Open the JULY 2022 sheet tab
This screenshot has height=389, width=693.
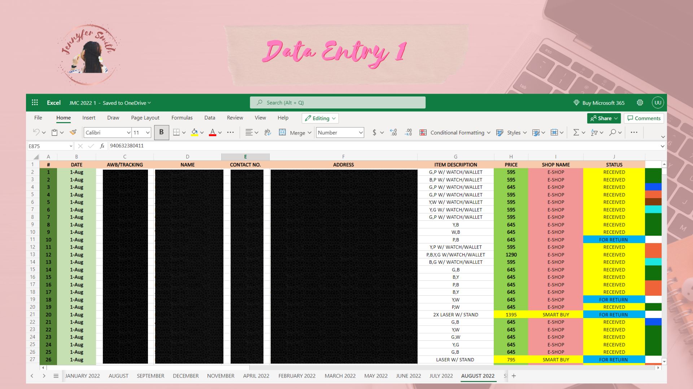[x=441, y=376]
